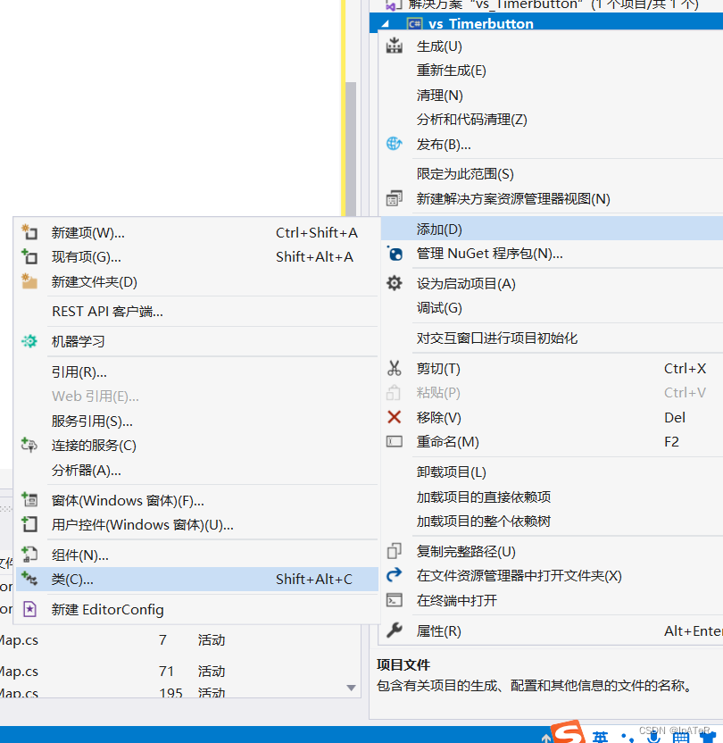
Task: Click the Component (组件) icon
Action: coord(29,555)
